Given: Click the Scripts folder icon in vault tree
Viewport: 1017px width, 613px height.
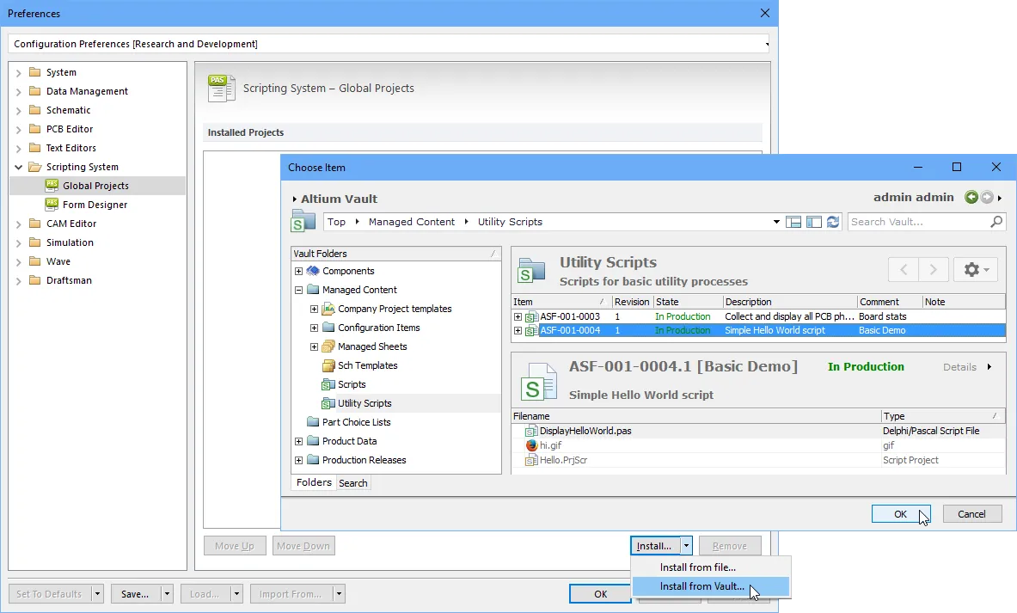Looking at the screenshot, I should (x=328, y=384).
